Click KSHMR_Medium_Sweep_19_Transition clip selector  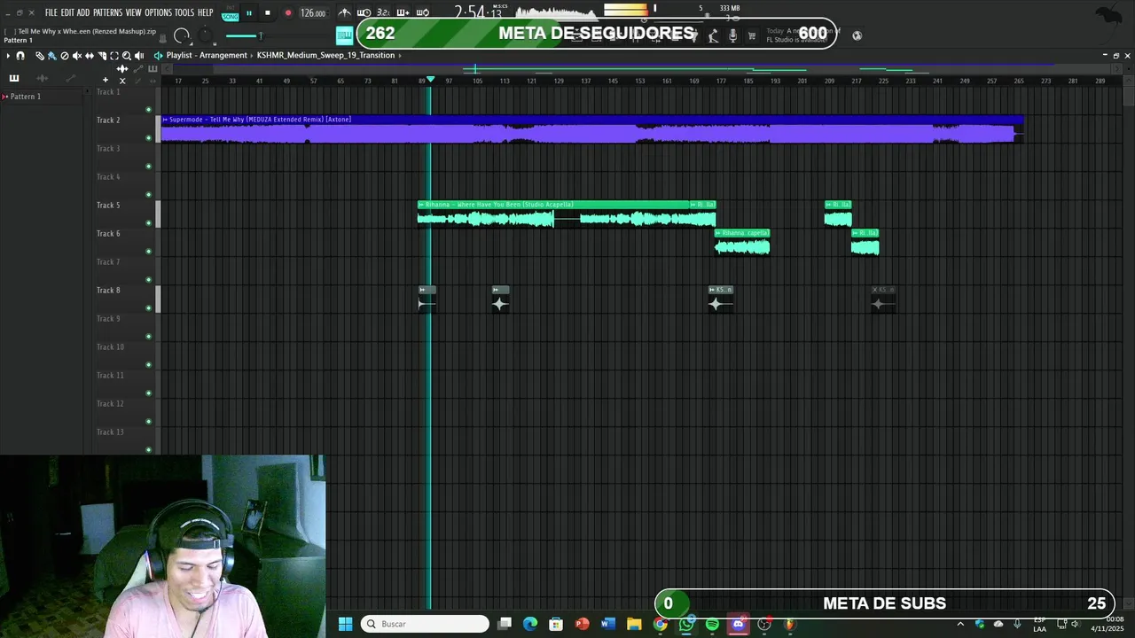(x=325, y=56)
